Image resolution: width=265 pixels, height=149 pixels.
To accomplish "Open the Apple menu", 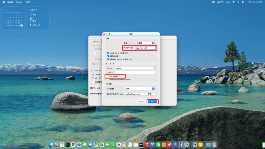I will [x=4, y=2].
